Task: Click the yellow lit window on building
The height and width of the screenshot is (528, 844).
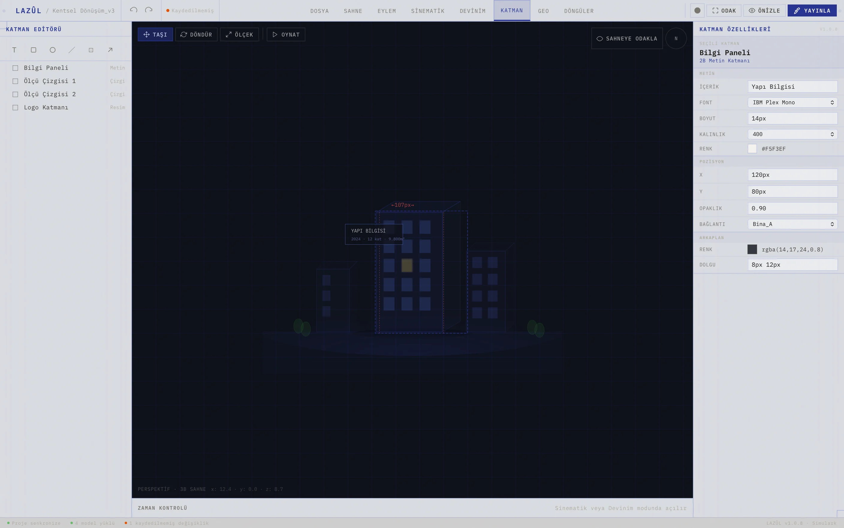Action: click(407, 265)
